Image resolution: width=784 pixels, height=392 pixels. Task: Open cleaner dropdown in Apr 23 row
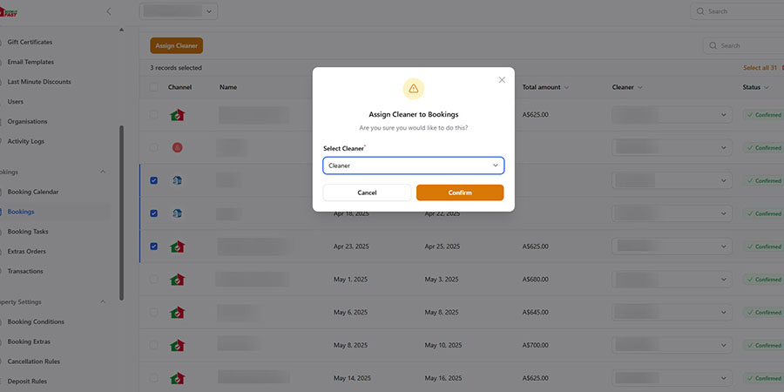tap(672, 247)
